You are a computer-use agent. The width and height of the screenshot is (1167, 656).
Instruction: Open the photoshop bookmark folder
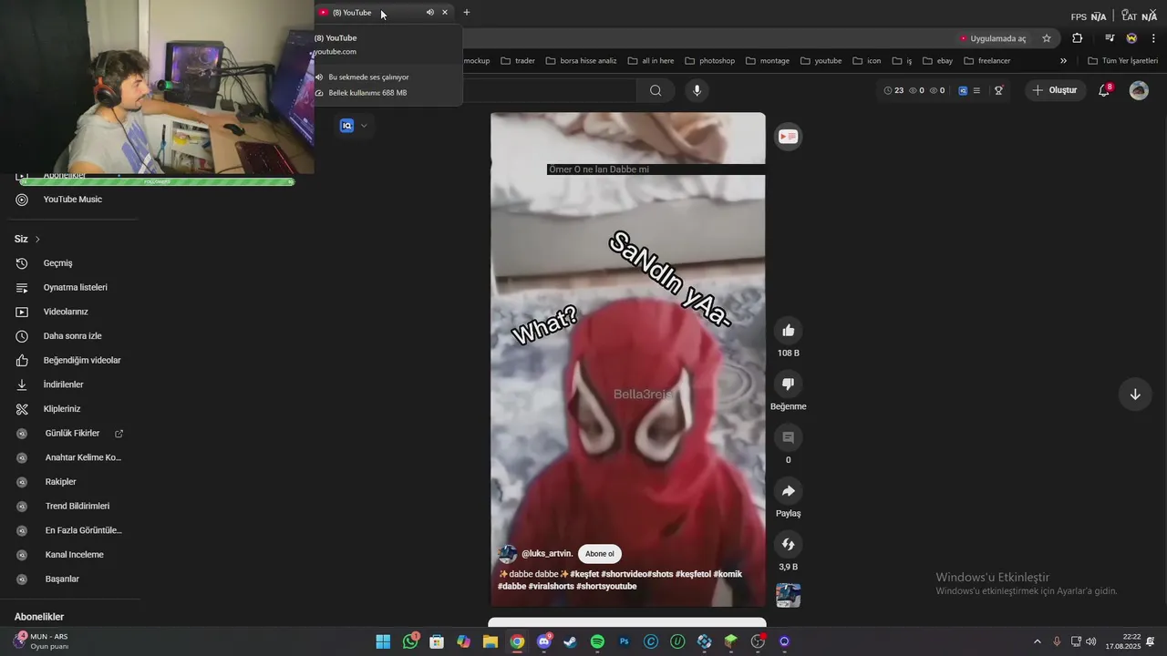click(x=709, y=61)
